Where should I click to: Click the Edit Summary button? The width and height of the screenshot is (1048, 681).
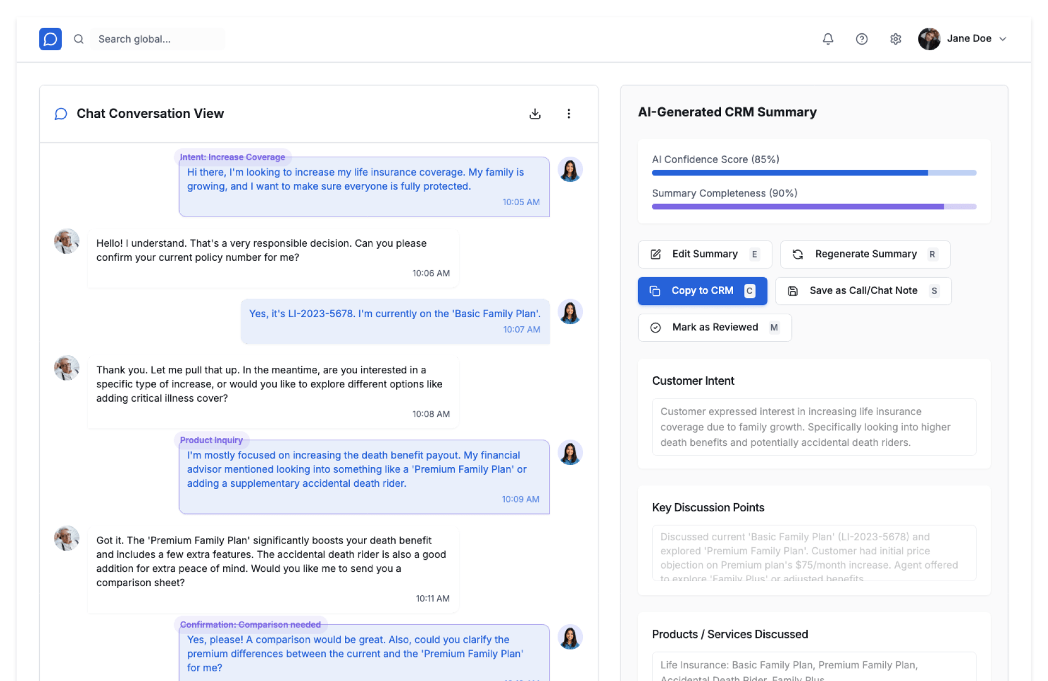click(x=705, y=254)
